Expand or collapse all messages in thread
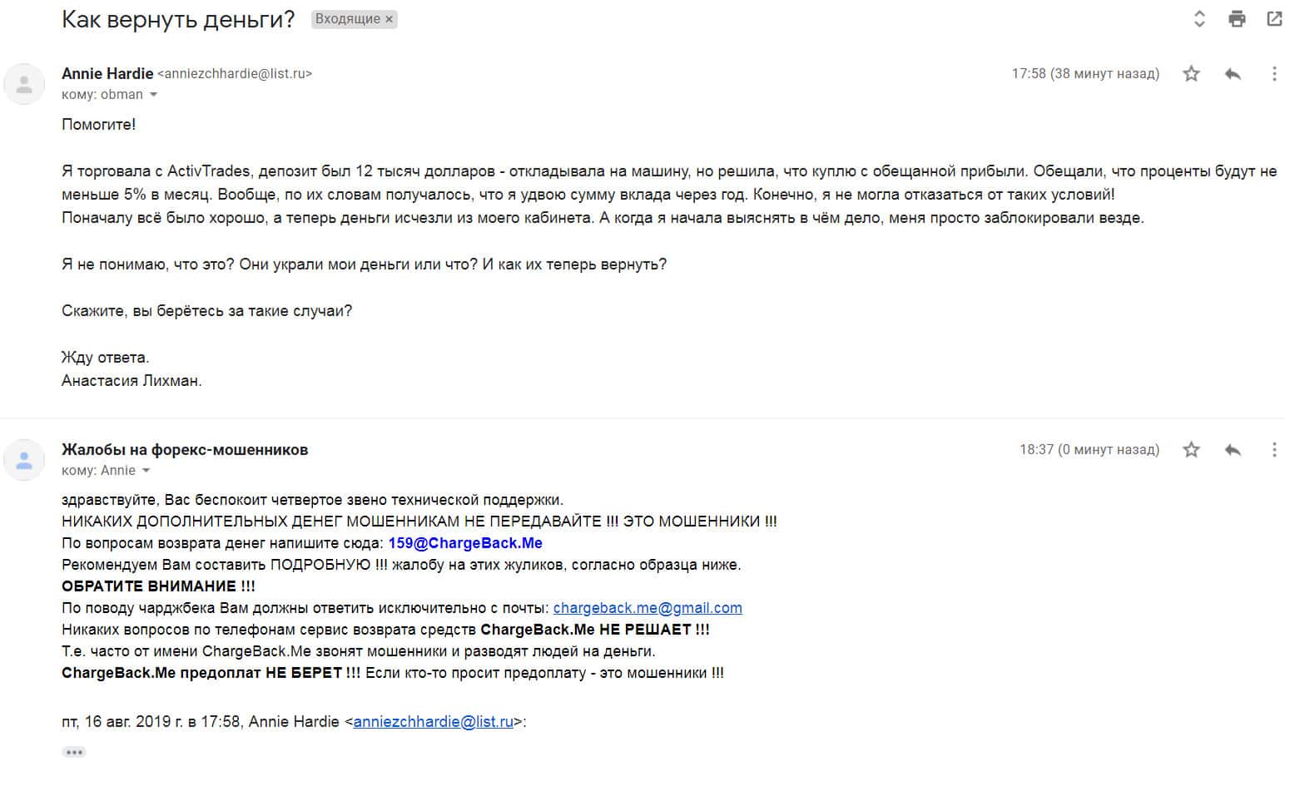1300x786 pixels. (x=1199, y=18)
